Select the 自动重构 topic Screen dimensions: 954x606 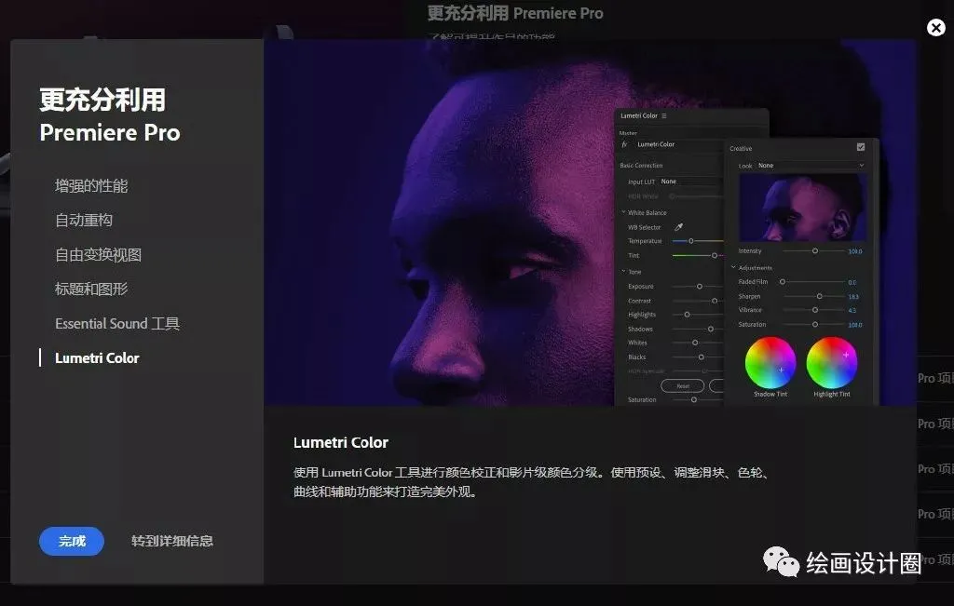coord(84,220)
